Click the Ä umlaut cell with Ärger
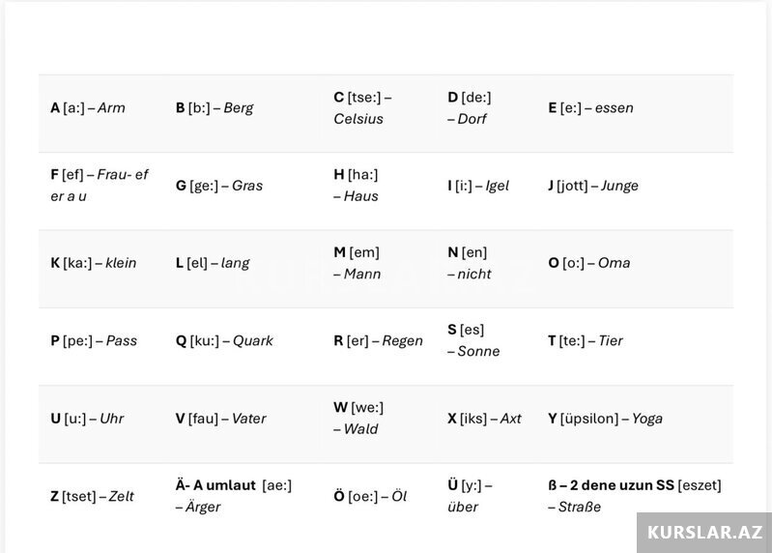Screen dimensions: 772x553 pos(233,496)
